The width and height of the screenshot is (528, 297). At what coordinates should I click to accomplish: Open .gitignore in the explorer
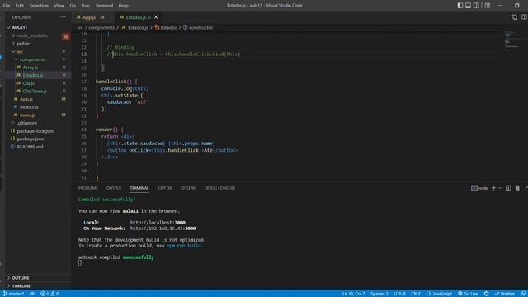coord(27,123)
